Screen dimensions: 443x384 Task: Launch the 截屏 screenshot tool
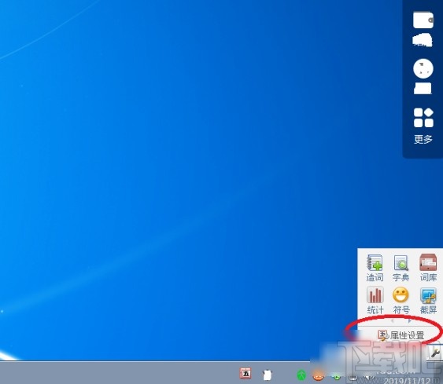(428, 301)
